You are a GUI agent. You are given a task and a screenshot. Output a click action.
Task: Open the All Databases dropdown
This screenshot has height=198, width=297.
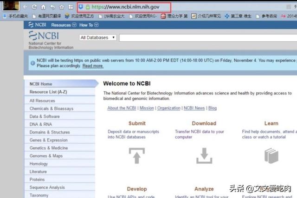click(97, 38)
